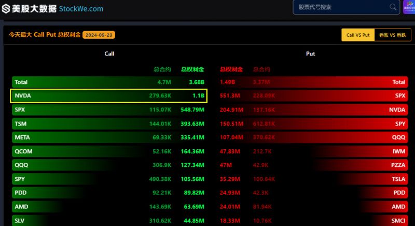The height and width of the screenshot is (226, 415).
Task: Click the PZZA put row
Action: [313, 165]
